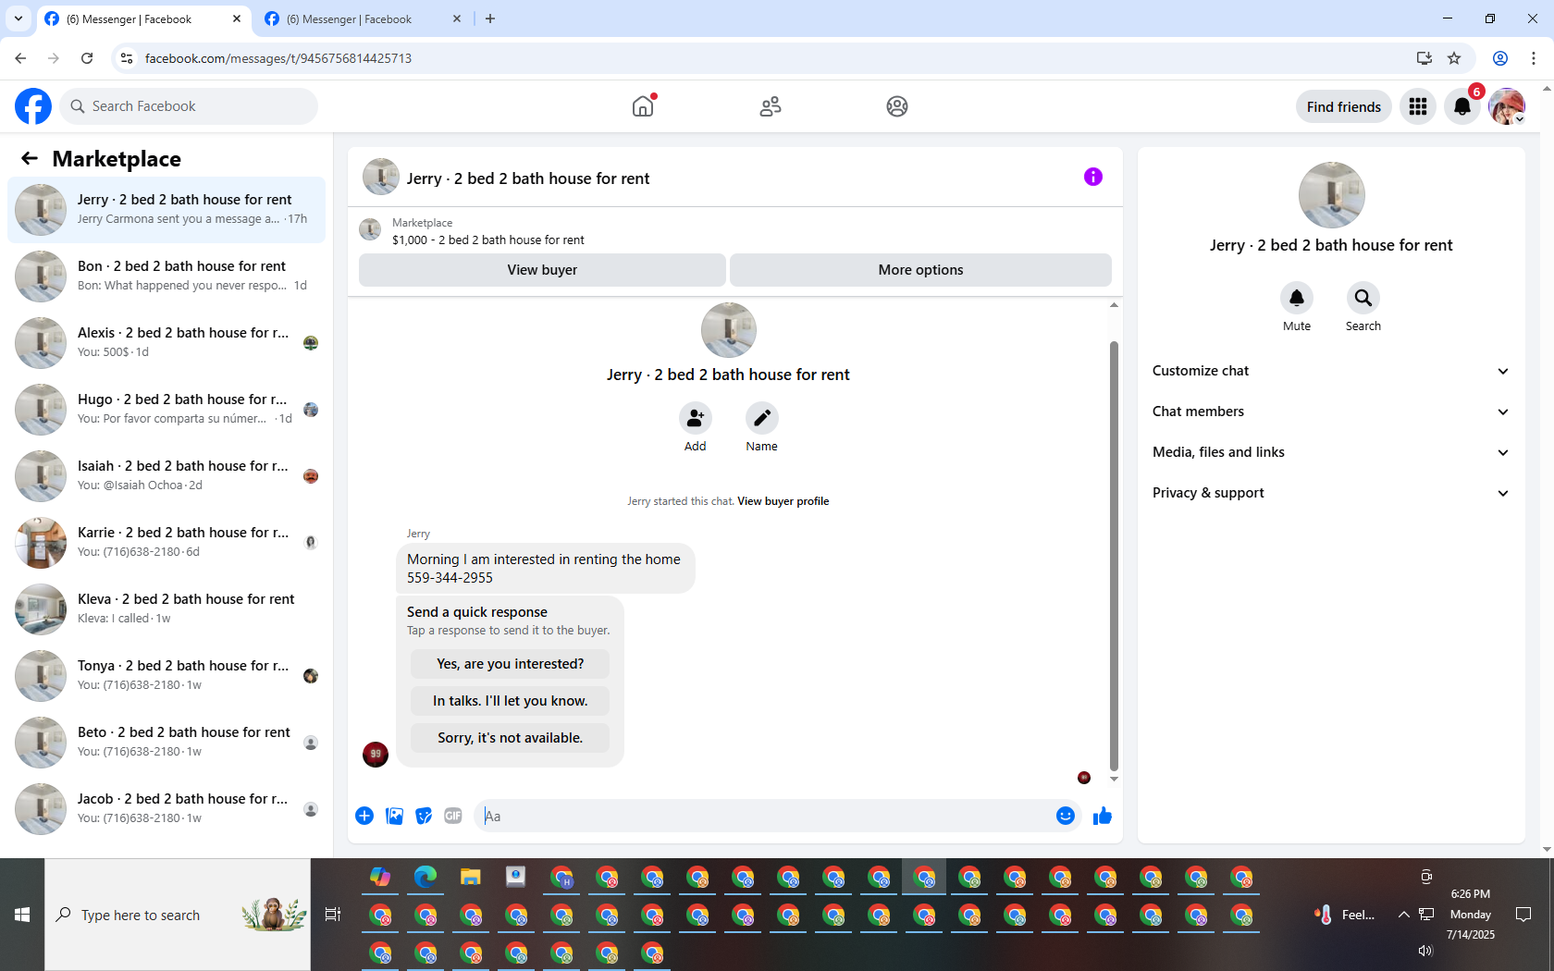Image resolution: width=1554 pixels, height=971 pixels.
Task: Open a new Chrome tab
Action: (490, 18)
